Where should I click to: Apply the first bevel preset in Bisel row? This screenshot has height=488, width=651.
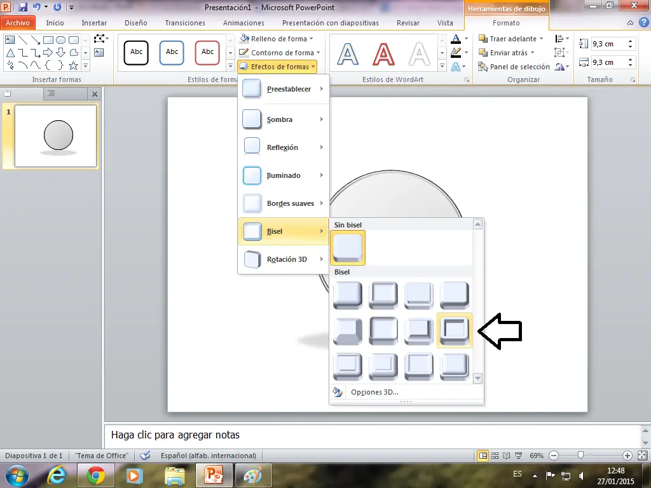(x=348, y=295)
